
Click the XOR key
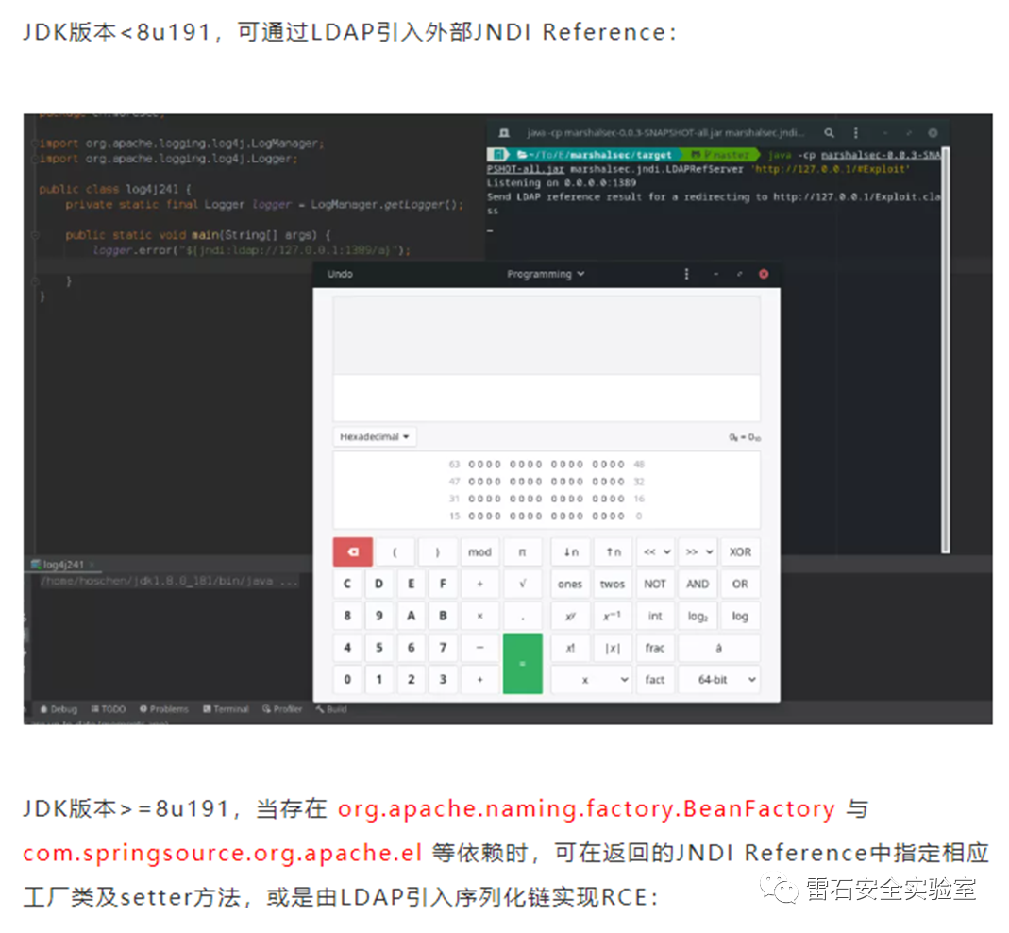tap(740, 551)
